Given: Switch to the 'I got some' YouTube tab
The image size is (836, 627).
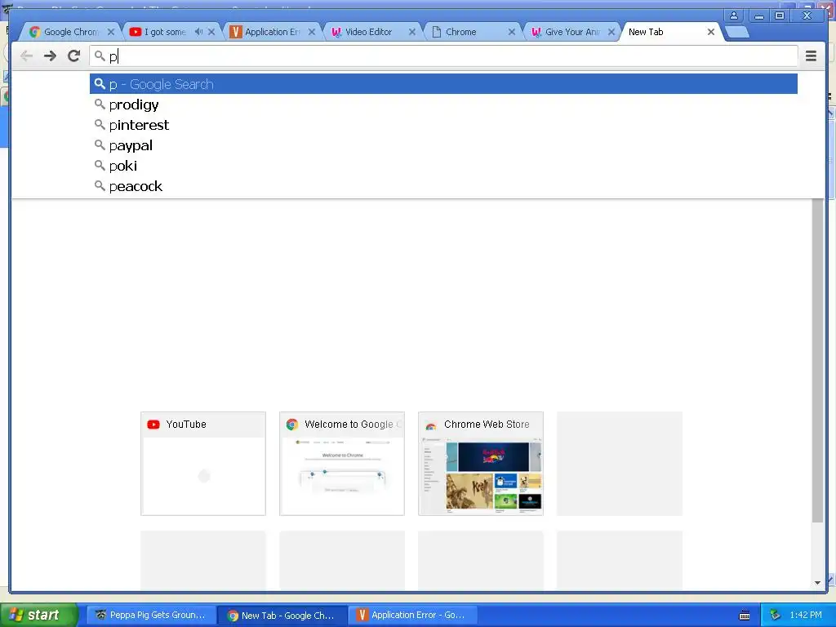Looking at the screenshot, I should pyautogui.click(x=165, y=32).
